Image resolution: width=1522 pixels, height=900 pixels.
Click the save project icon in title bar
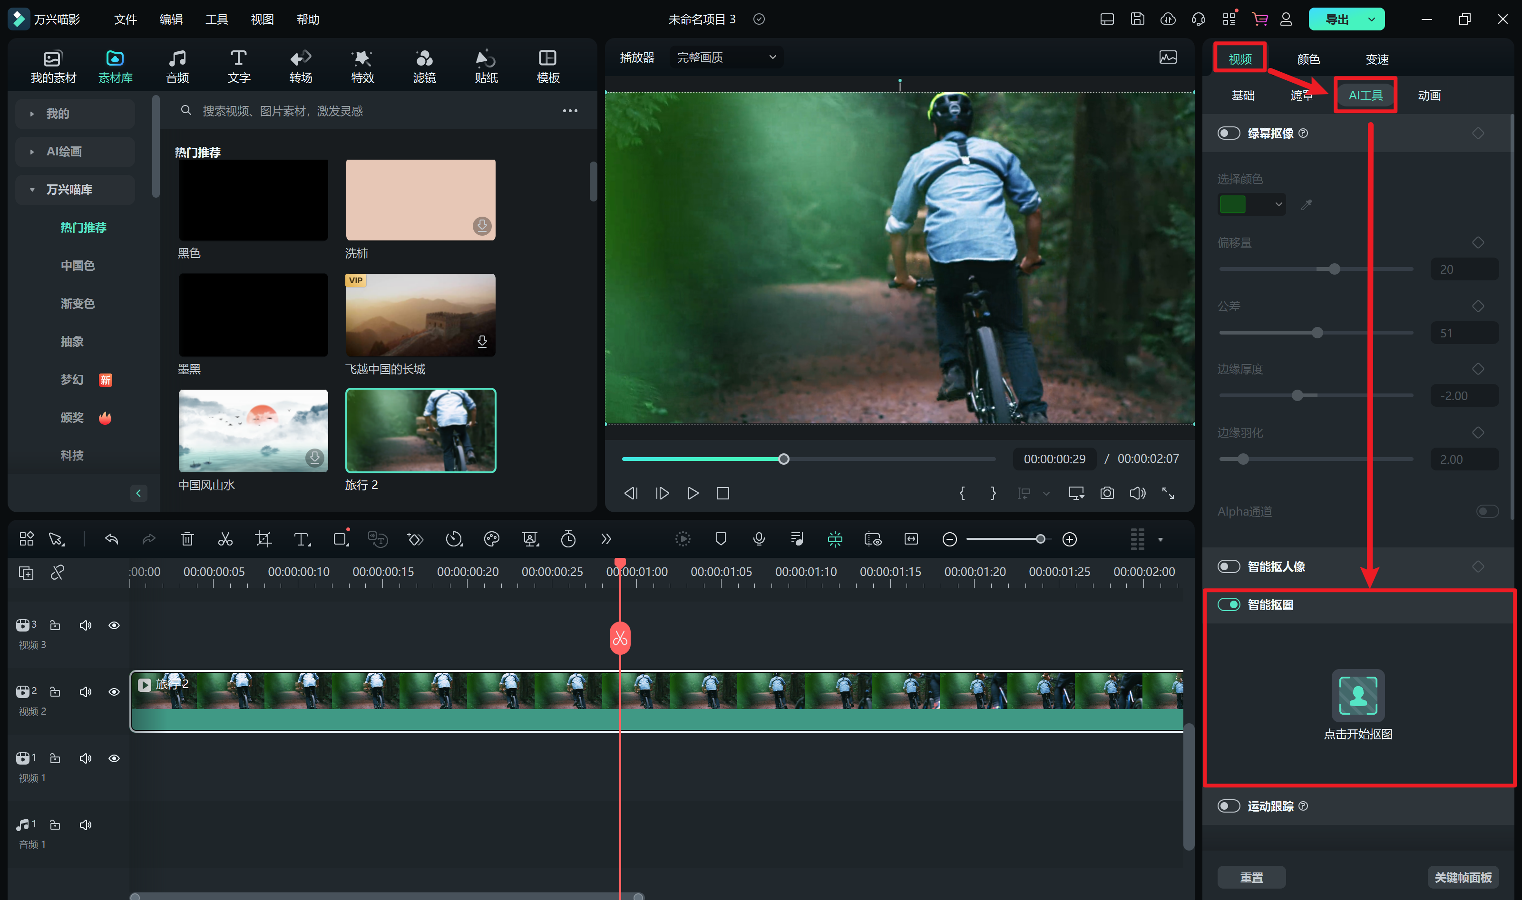click(1137, 19)
